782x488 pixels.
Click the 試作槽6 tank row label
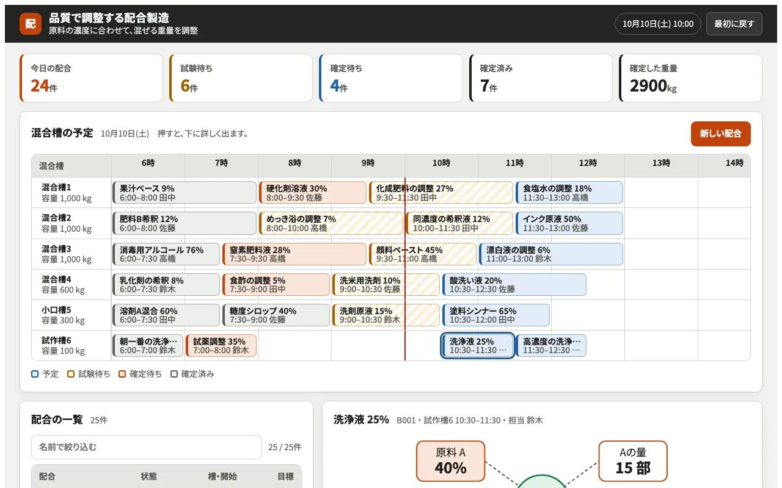71,346
